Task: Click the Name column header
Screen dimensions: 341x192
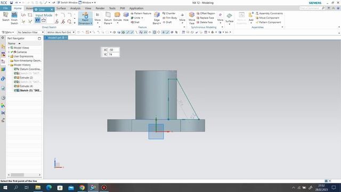Action: (x=12, y=44)
